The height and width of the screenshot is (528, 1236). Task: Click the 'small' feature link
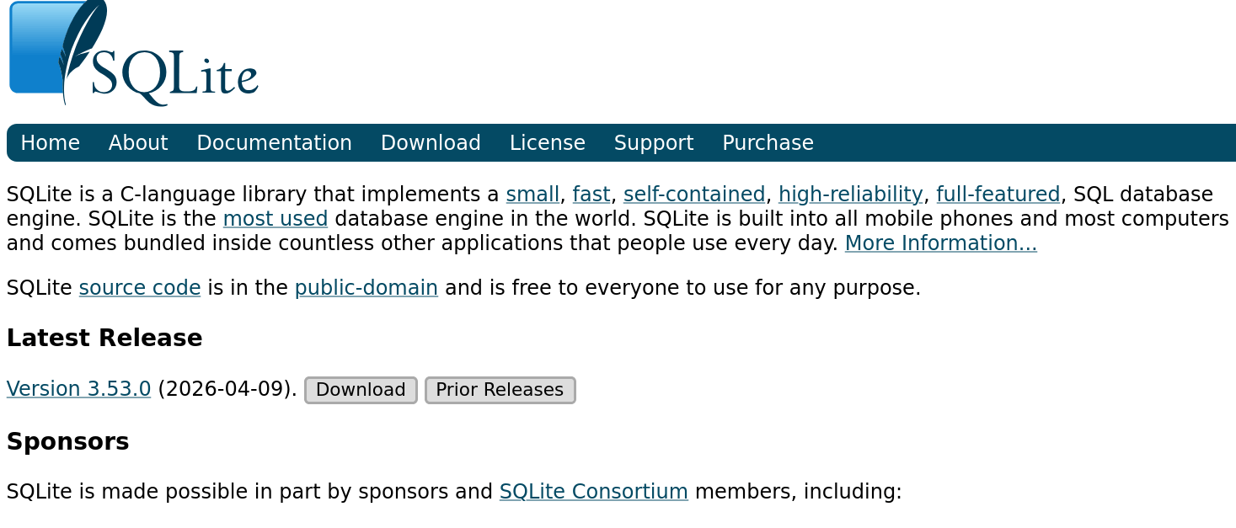532,194
